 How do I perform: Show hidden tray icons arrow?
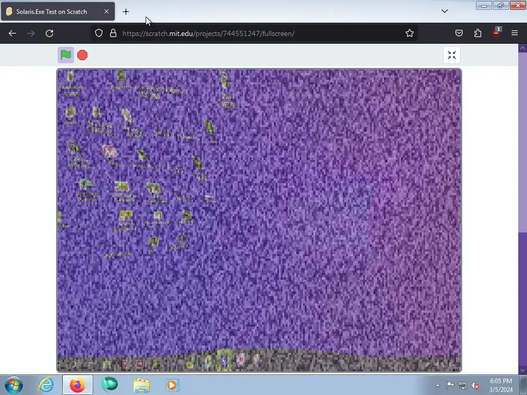pos(437,385)
